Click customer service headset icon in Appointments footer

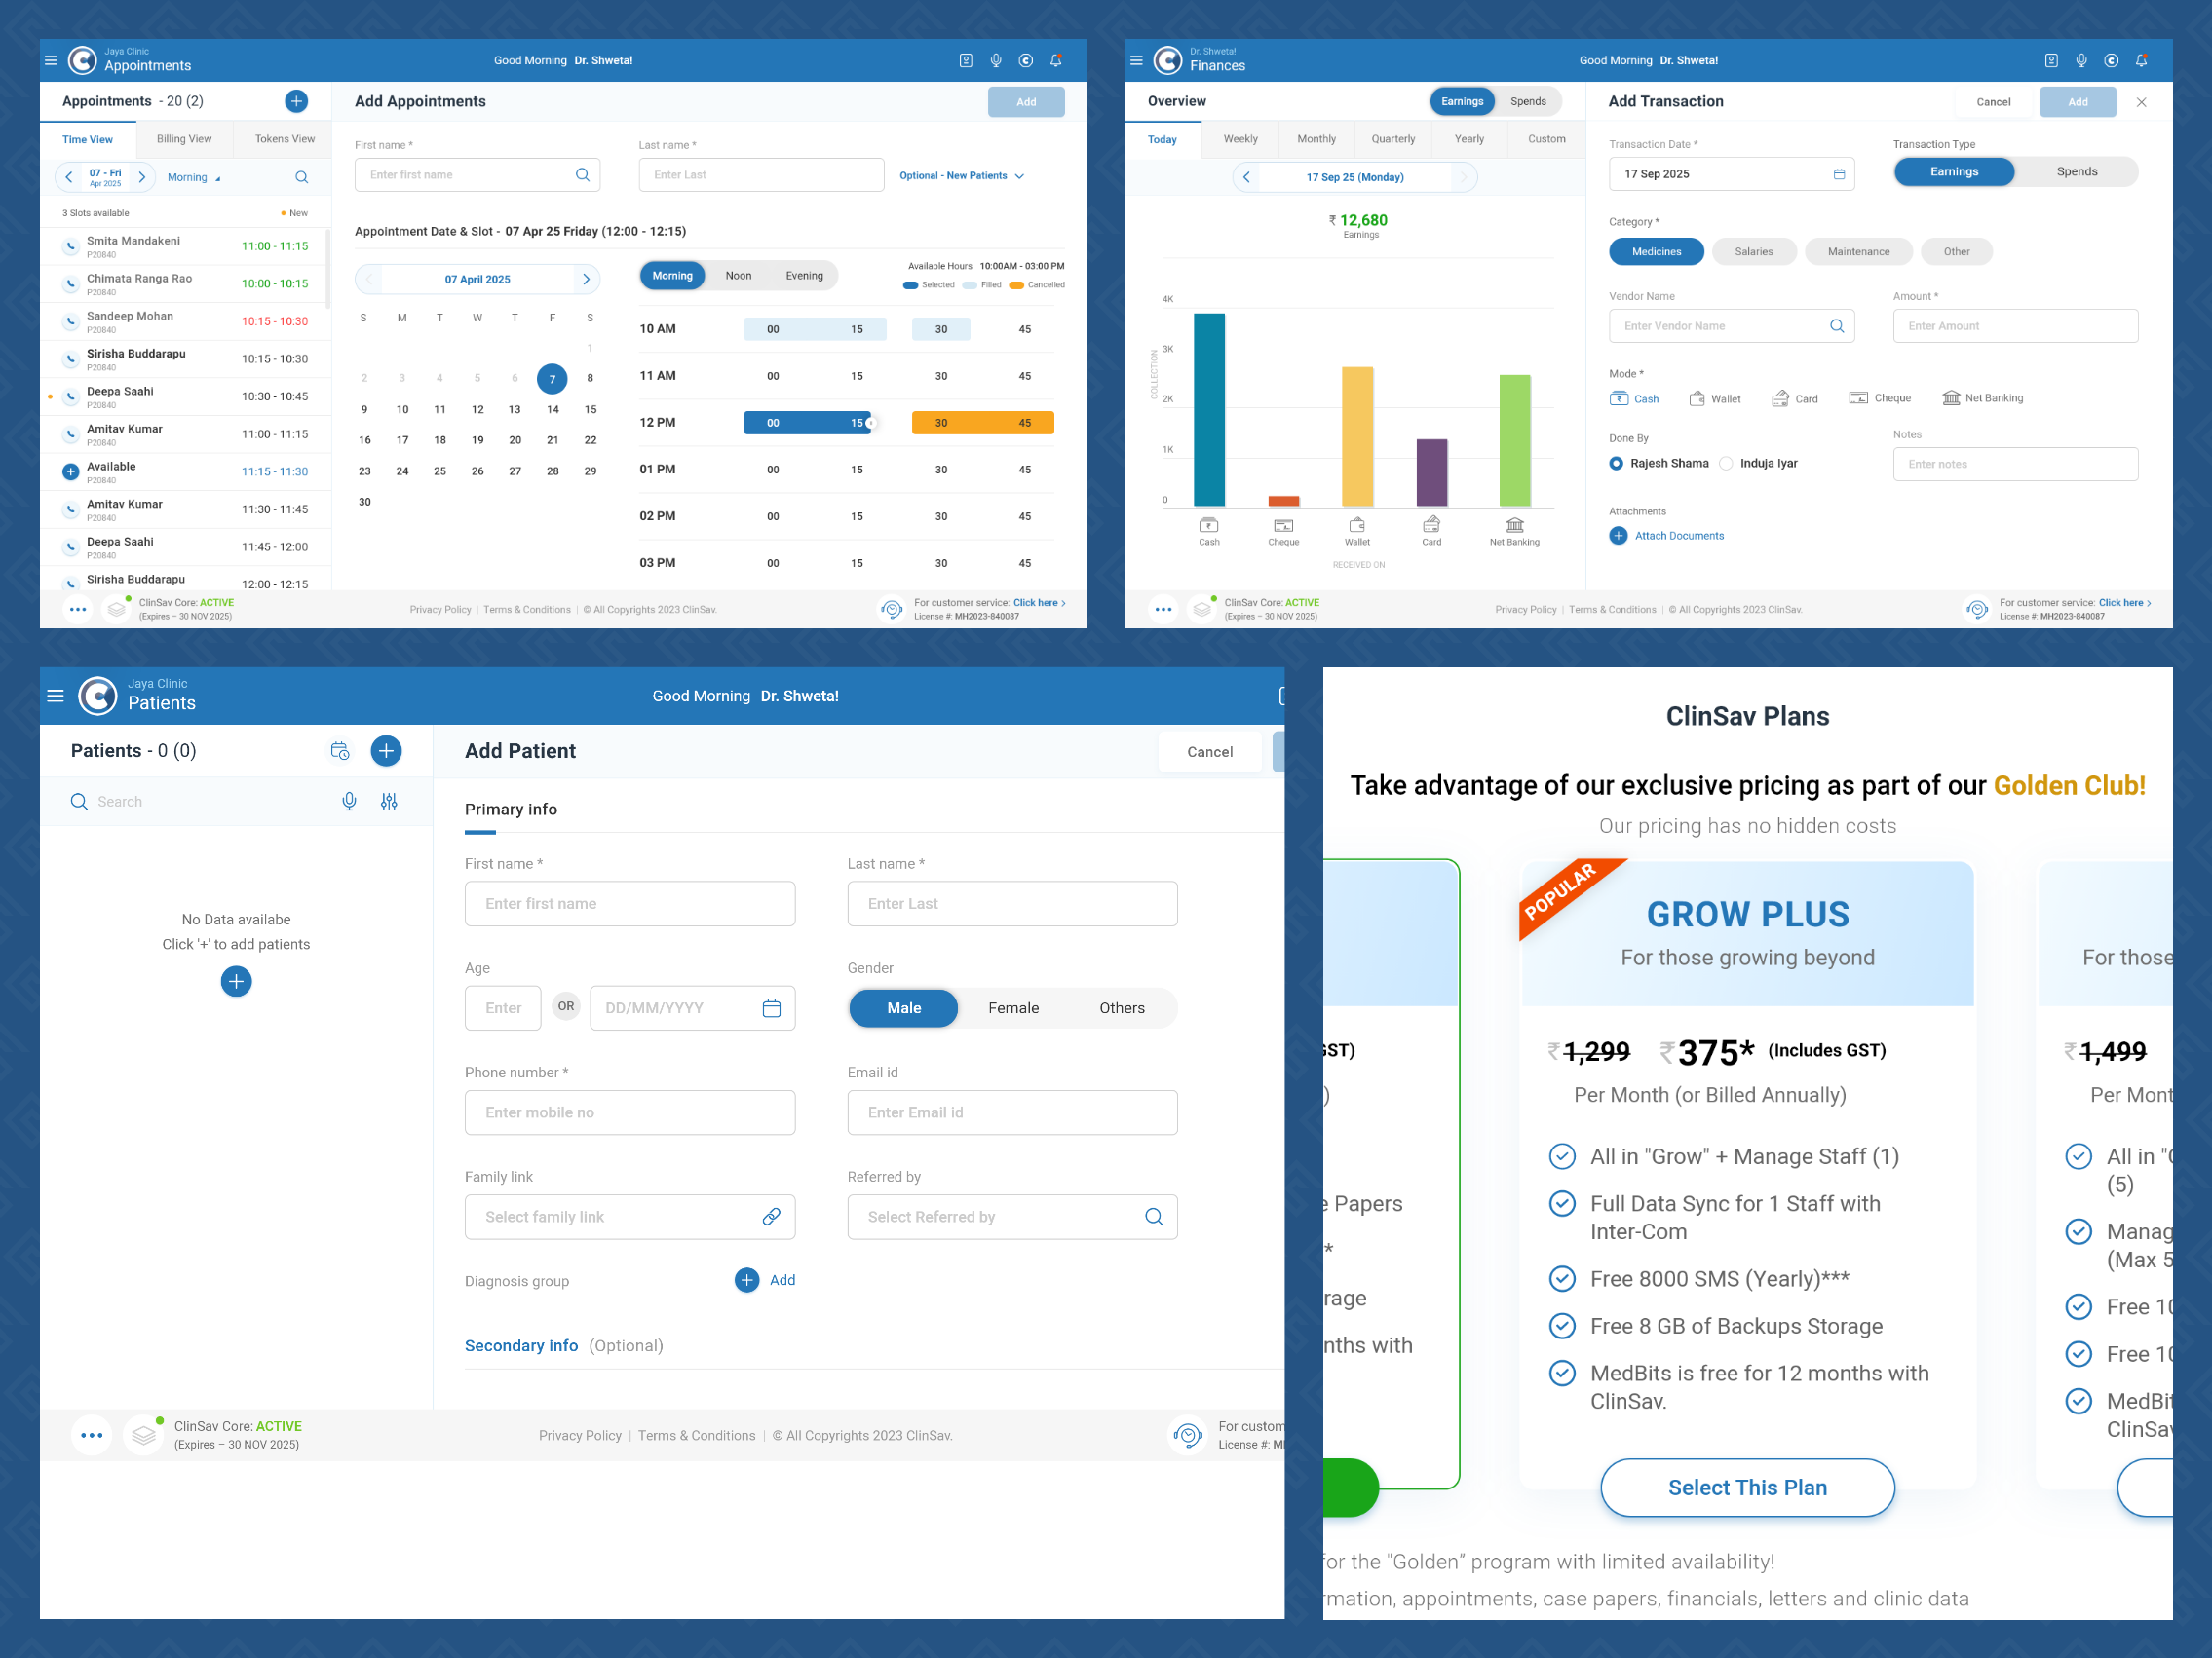coord(891,609)
